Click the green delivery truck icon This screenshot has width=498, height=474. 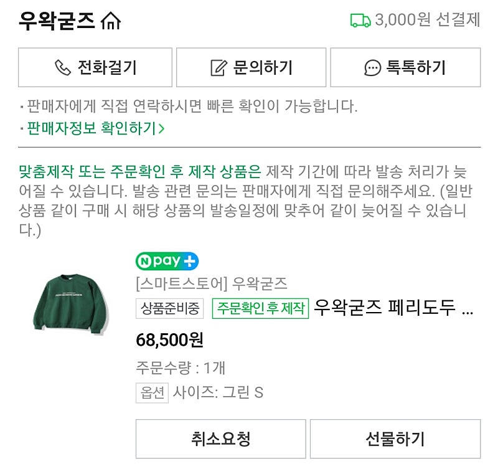[360, 21]
